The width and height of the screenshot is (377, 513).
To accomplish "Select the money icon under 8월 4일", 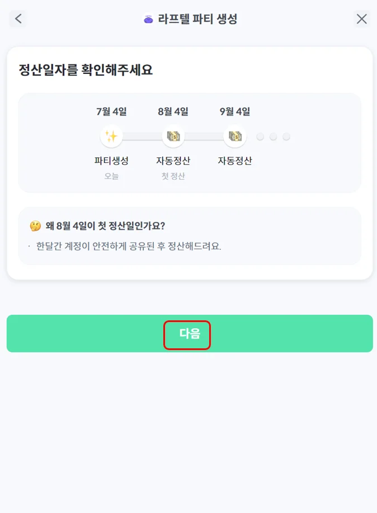I will pyautogui.click(x=173, y=136).
